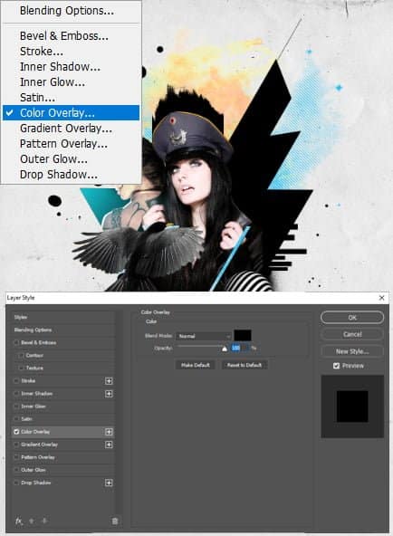Toggle the Preview checkbox

[336, 366]
